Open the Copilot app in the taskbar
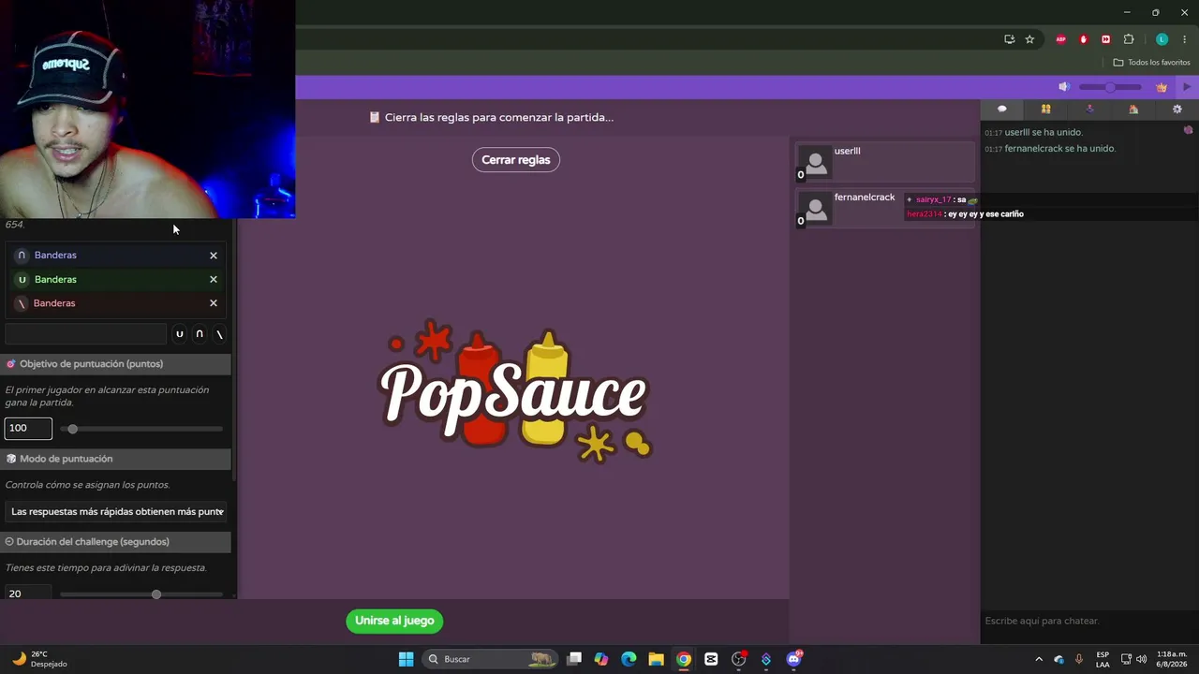This screenshot has width=1199, height=674. tap(601, 659)
